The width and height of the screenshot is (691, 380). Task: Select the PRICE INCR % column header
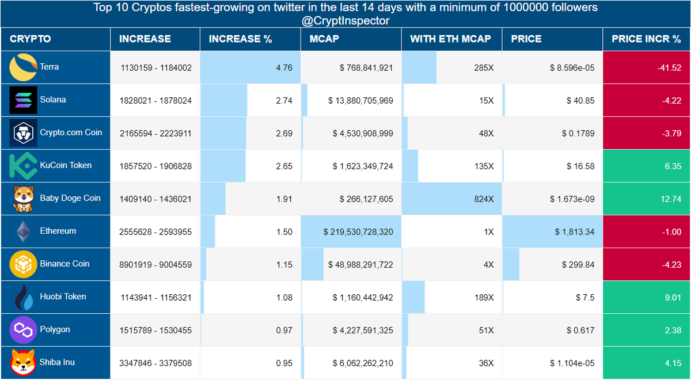646,39
